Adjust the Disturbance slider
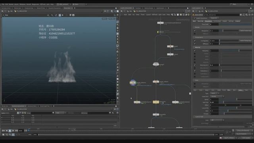The width and height of the screenshot is (254, 143). pos(236,65)
